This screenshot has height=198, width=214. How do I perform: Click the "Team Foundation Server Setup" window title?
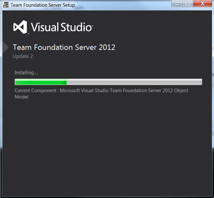[x=43, y=5]
